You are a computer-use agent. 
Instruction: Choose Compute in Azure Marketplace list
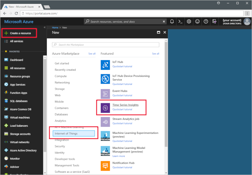tap(61, 76)
